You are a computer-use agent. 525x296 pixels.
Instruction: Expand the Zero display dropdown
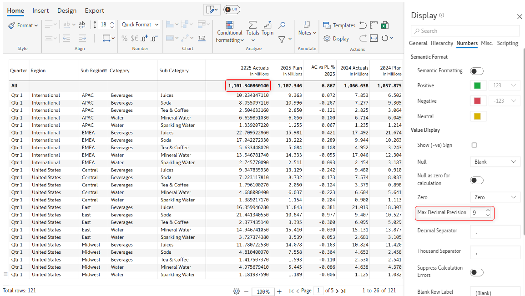pos(495,197)
